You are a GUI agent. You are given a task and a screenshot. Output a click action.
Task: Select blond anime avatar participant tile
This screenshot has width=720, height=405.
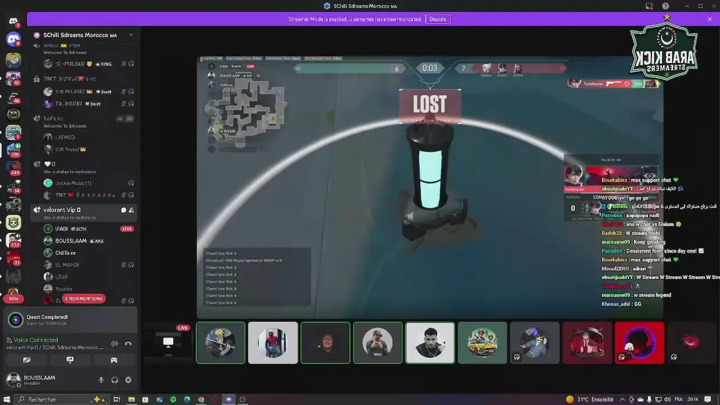(x=220, y=343)
